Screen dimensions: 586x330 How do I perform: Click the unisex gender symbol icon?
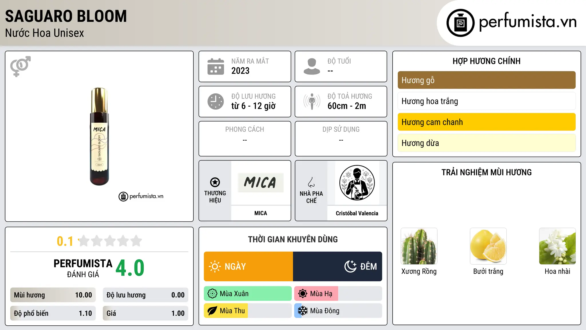point(20,66)
